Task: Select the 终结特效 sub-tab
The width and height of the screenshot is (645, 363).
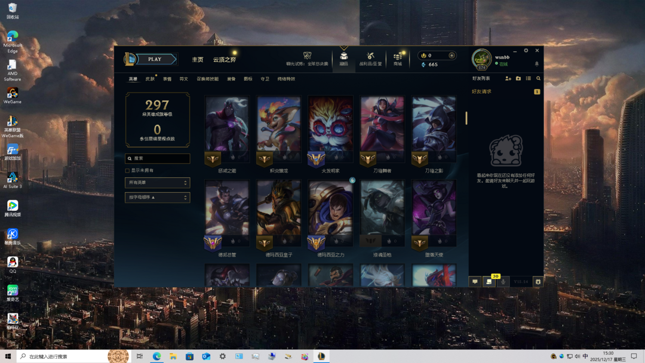Action: (x=286, y=79)
